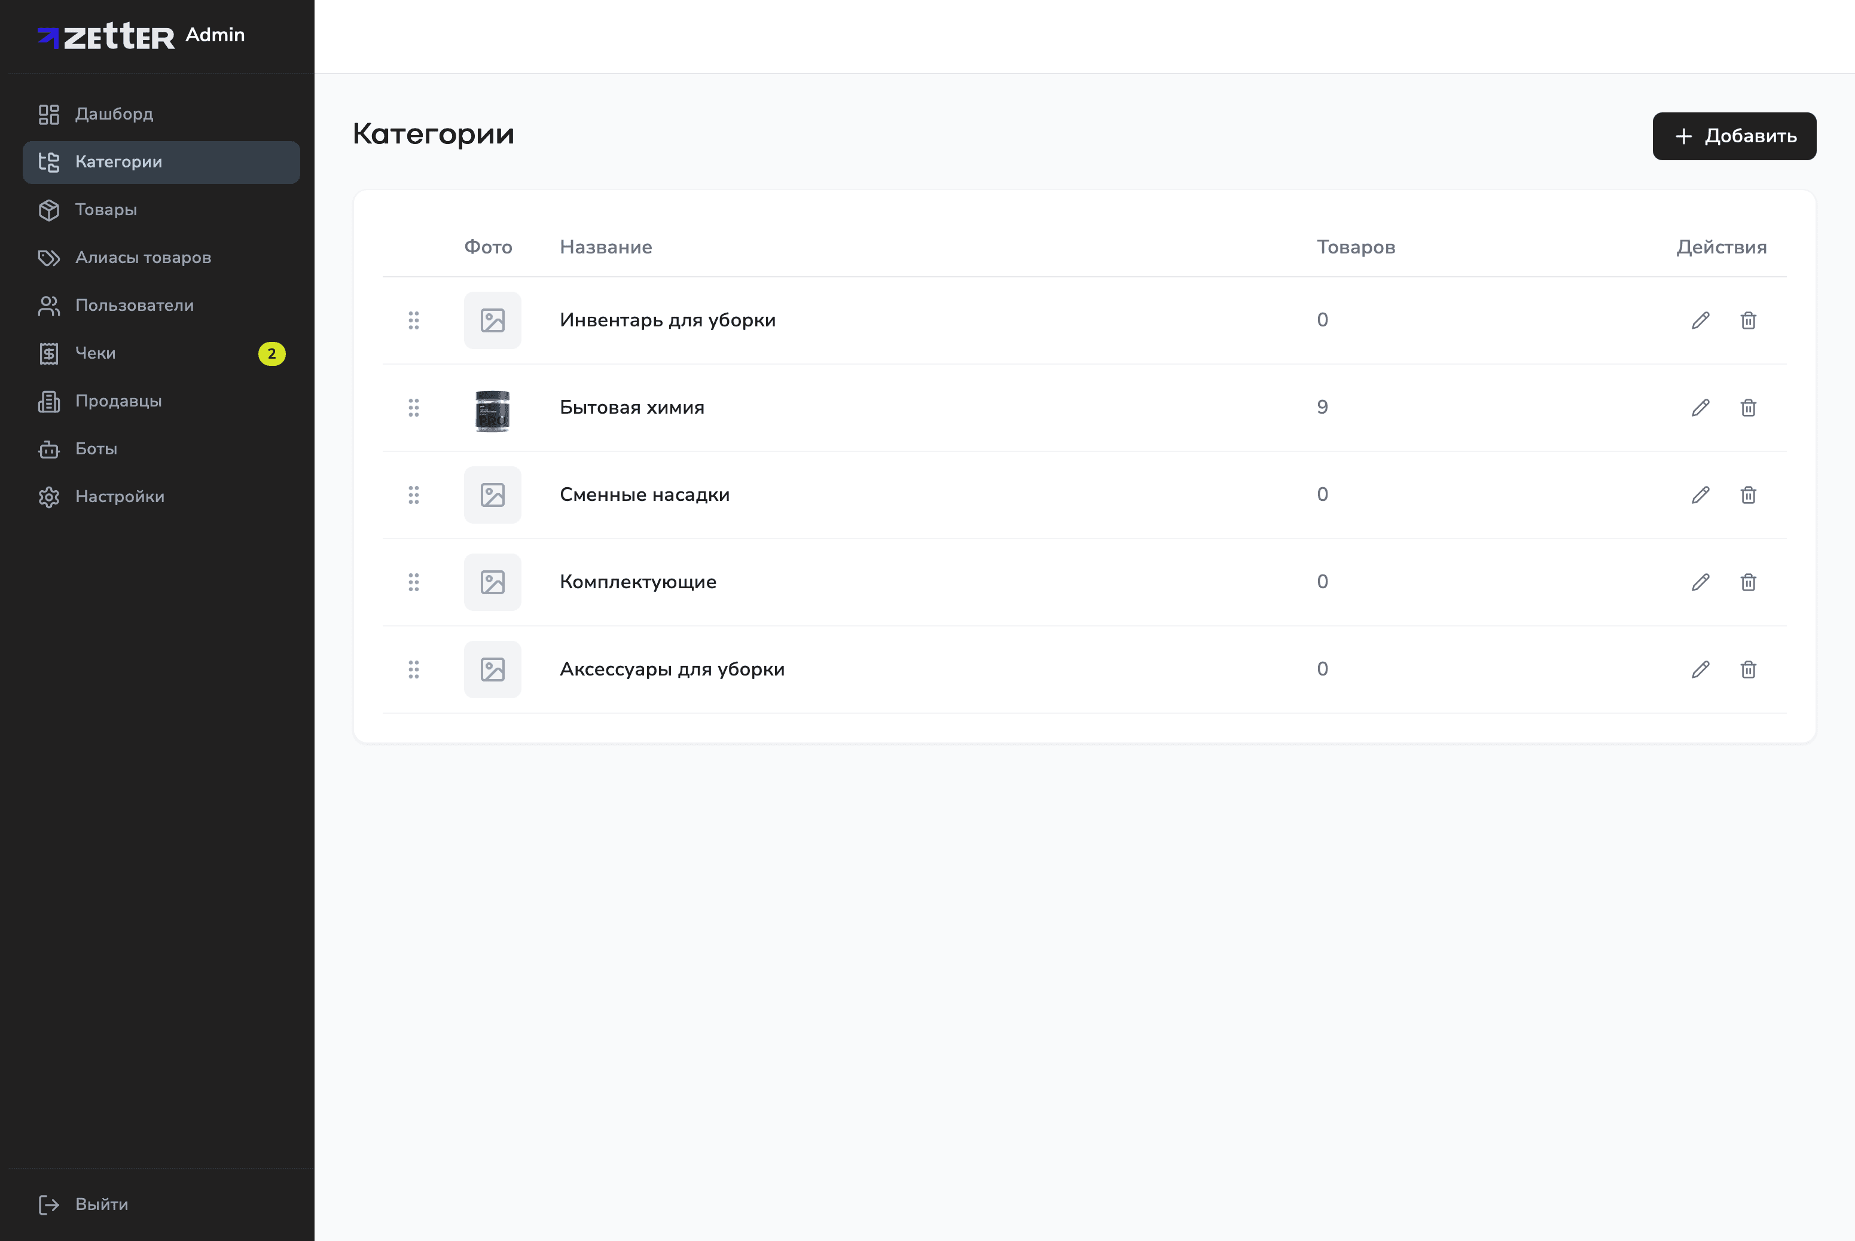Click the Добавить button
Image resolution: width=1855 pixels, height=1241 pixels.
click(x=1734, y=136)
